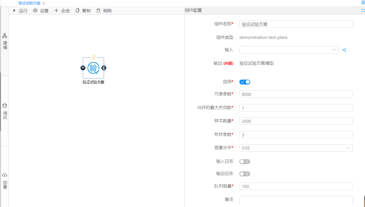The height and width of the screenshot is (207, 365).
Task: Expand the 输入 input dropdown
Action: [x=289, y=50]
